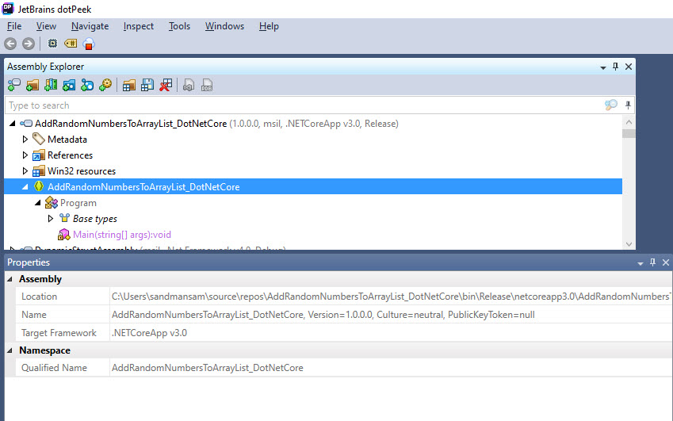Click the Clear assembly list red X icon
Image resolution: width=673 pixels, height=421 pixels.
click(x=166, y=85)
